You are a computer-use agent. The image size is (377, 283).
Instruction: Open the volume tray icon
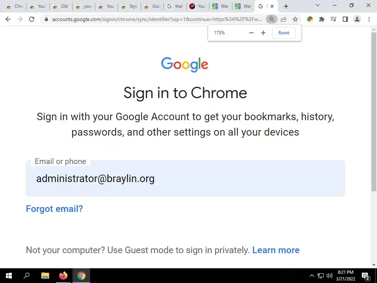(x=330, y=276)
